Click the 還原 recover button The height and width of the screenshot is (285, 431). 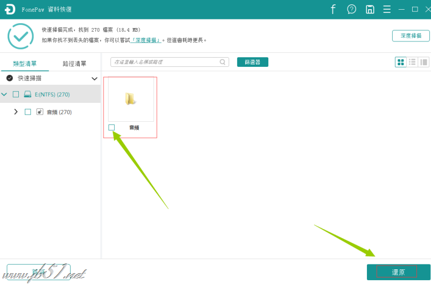[399, 272]
